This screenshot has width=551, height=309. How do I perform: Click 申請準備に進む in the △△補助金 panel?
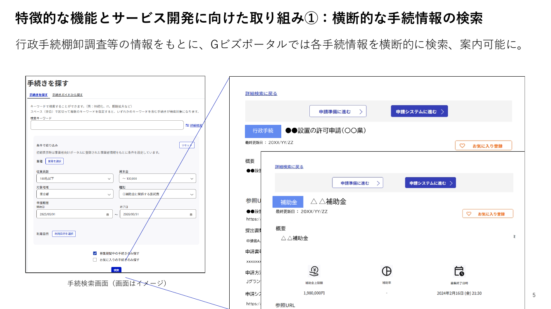click(x=358, y=183)
